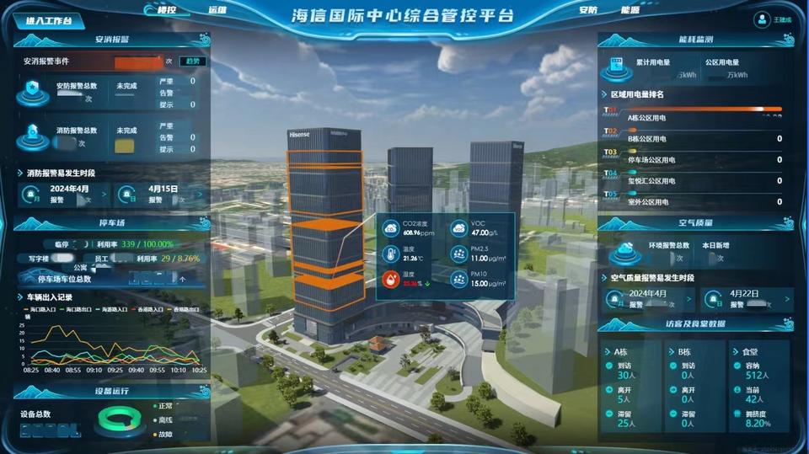809x454 pixels.
Task: Open the user profile avatar icon
Action: [763, 19]
